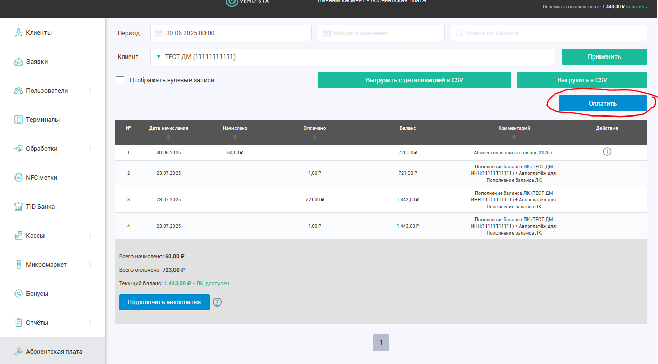
Task: Expand the Отчёты submenu chevron
Action: (90, 323)
